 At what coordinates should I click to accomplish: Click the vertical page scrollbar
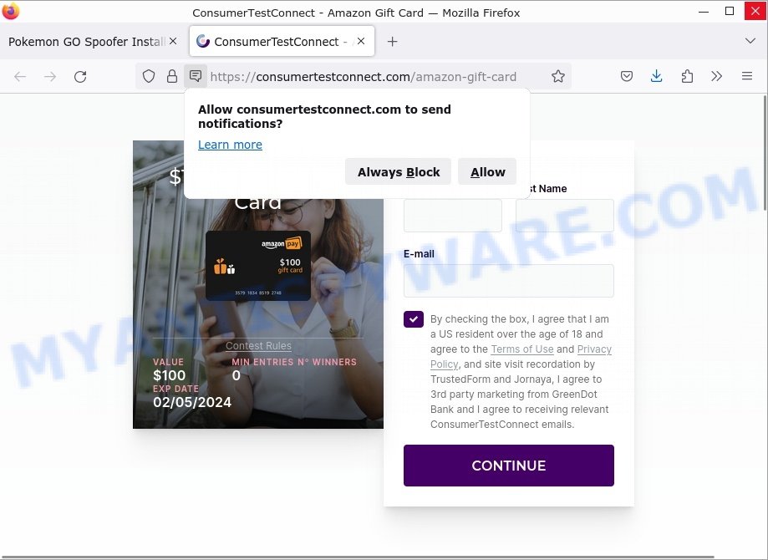coord(764,154)
